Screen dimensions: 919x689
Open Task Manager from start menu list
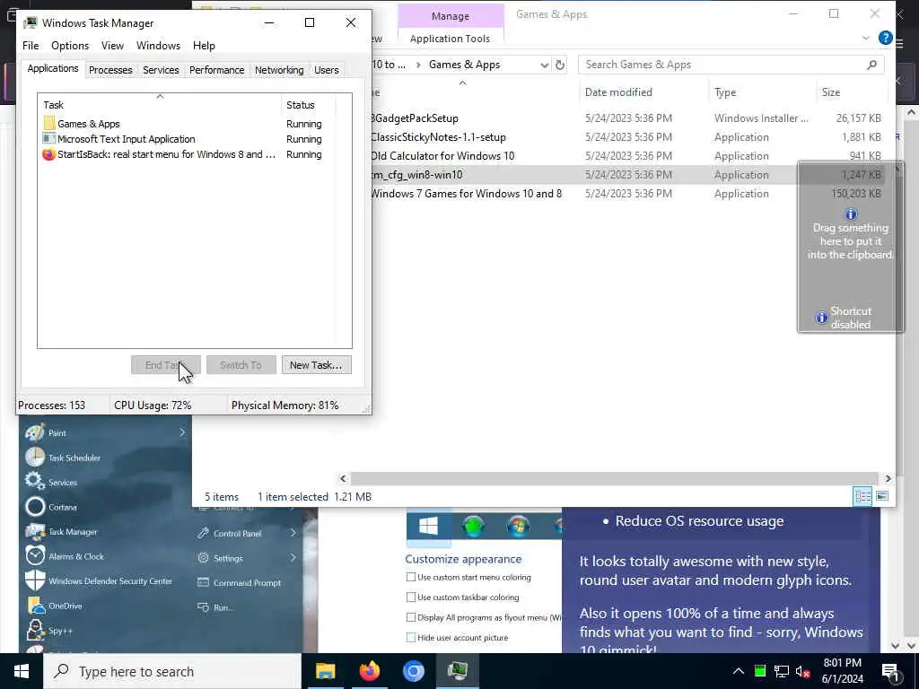tap(73, 531)
